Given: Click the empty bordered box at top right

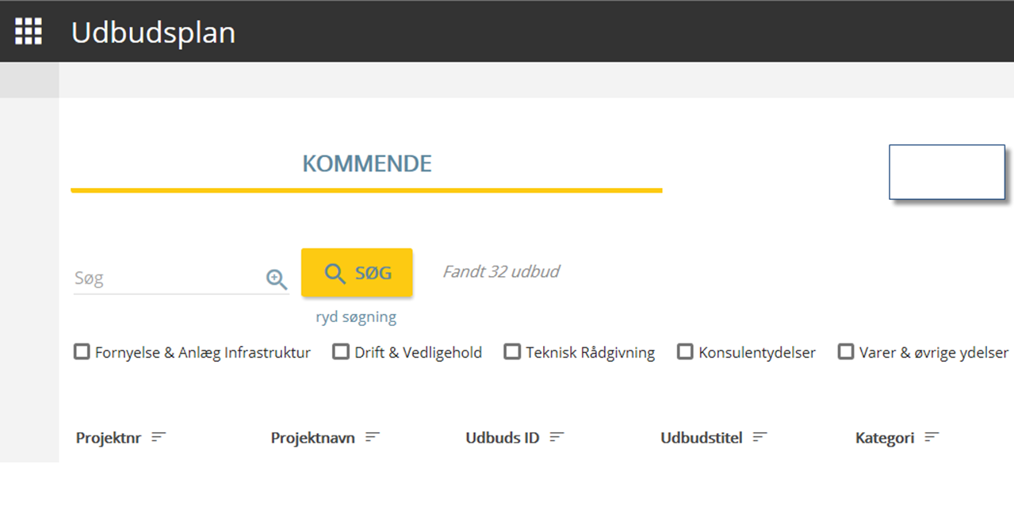Looking at the screenshot, I should pyautogui.click(x=946, y=171).
